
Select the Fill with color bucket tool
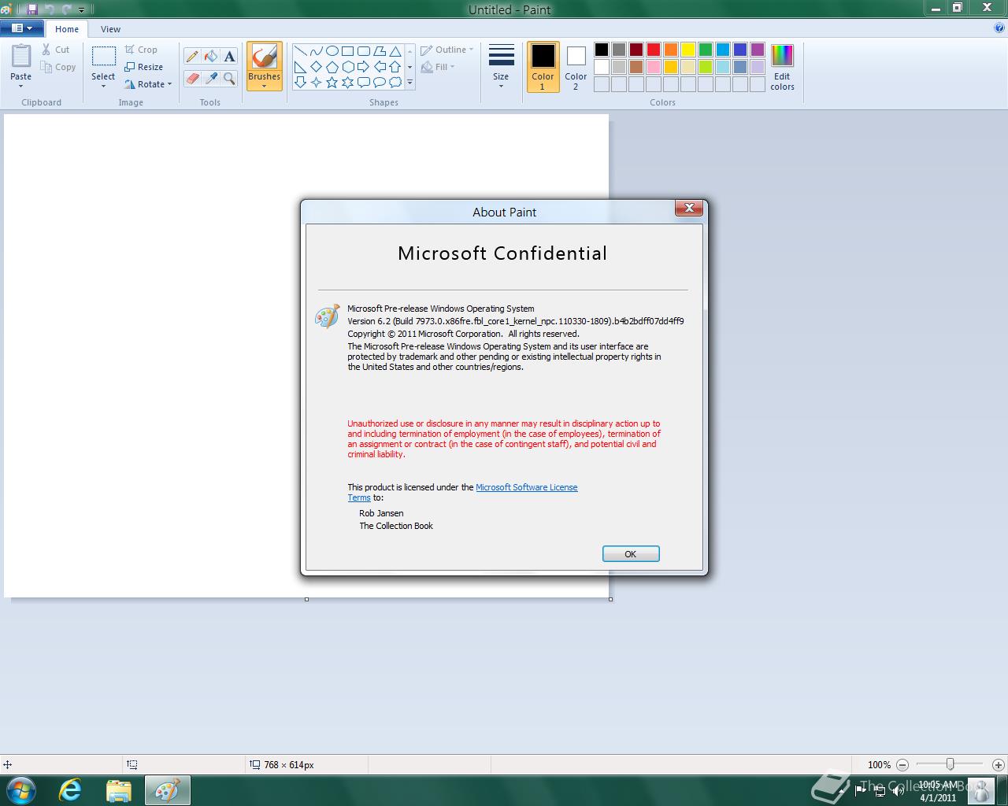[211, 56]
